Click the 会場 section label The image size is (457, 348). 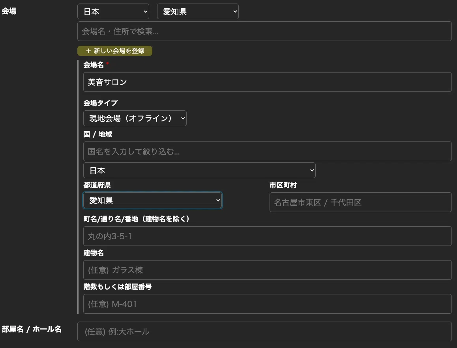tap(9, 11)
